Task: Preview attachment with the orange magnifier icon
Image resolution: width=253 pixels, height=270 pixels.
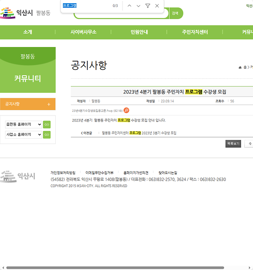Action: [126, 110]
